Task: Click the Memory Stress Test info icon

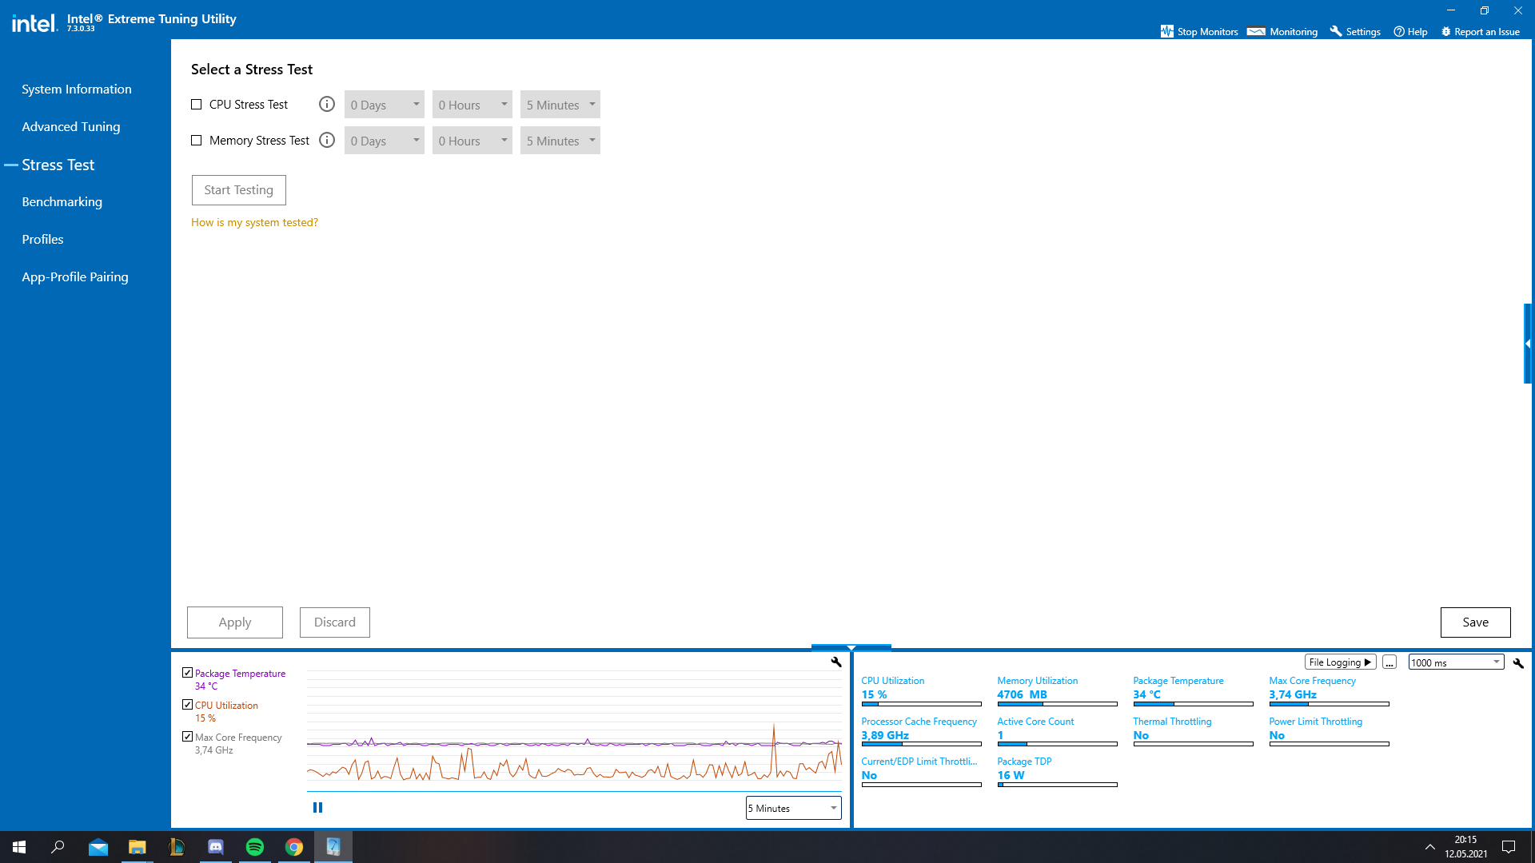Action: click(x=326, y=141)
